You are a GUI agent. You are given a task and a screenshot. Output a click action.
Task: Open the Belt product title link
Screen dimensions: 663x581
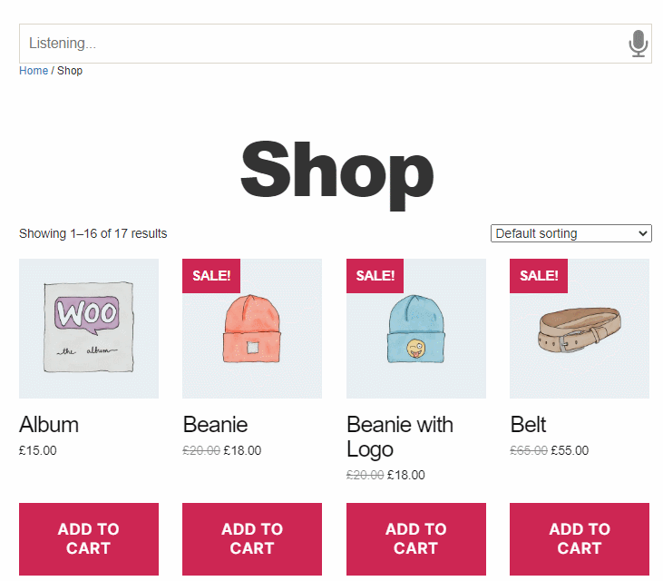[528, 425]
